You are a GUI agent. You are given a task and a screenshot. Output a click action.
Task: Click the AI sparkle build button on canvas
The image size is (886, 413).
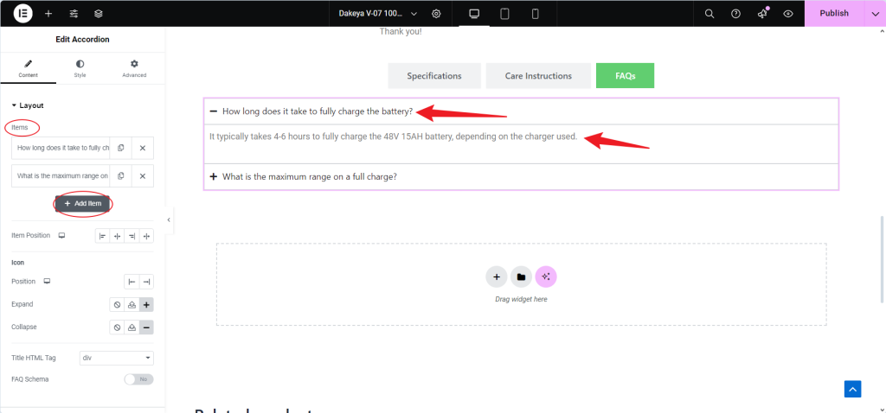click(x=546, y=277)
